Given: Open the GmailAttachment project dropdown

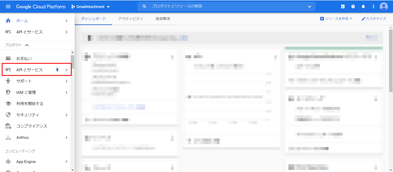Looking at the screenshot, I should (91, 7).
